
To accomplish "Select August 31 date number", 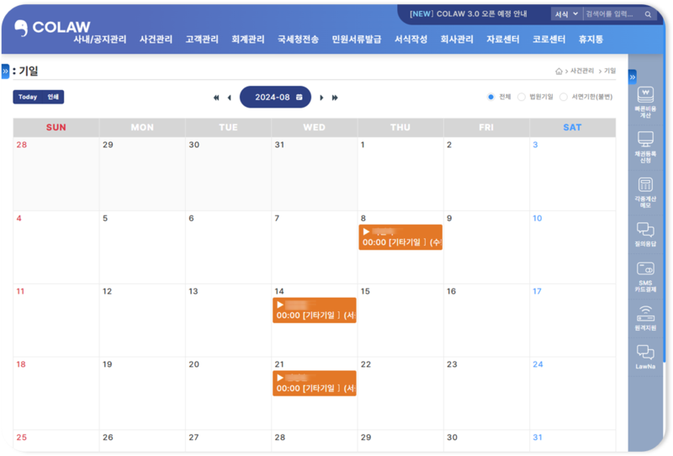I will coord(538,437).
